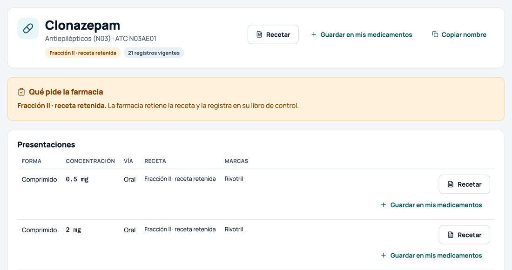Image resolution: width=512 pixels, height=270 pixels.
Task: Click the 21 registros vigentes badge
Action: 154,53
